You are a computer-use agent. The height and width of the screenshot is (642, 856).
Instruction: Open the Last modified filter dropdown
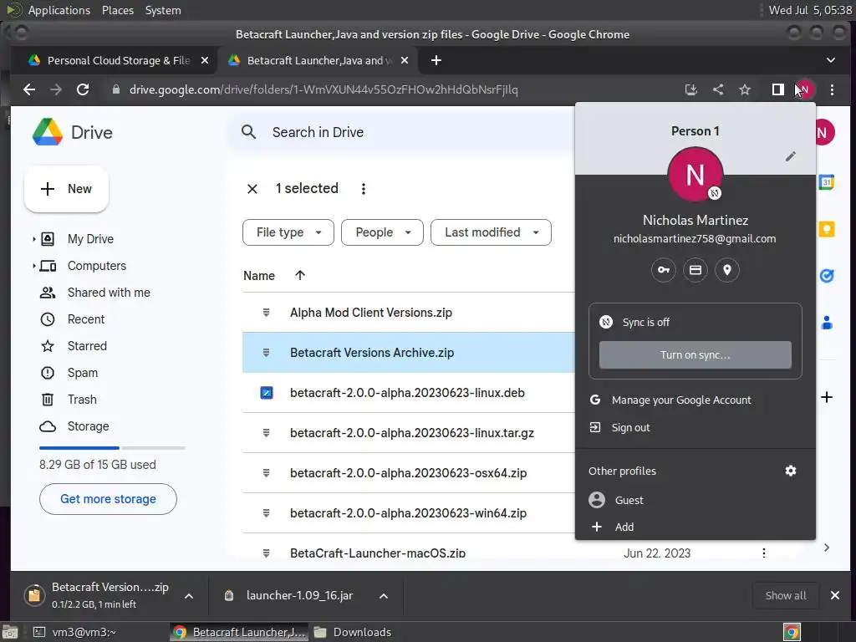[x=491, y=232]
